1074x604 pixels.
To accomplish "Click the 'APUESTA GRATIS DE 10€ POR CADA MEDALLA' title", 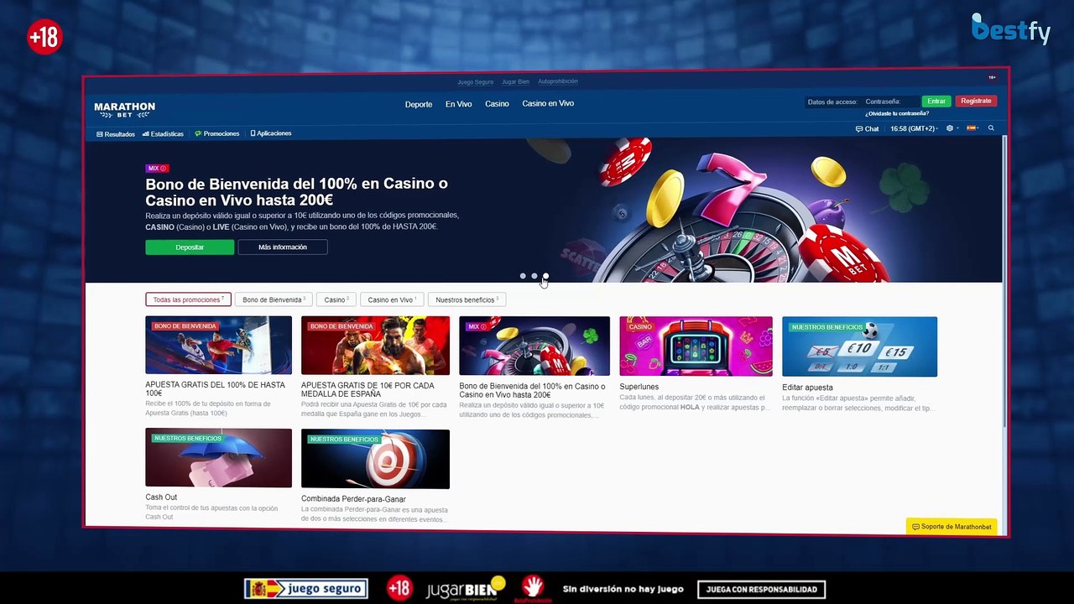I will (x=368, y=389).
